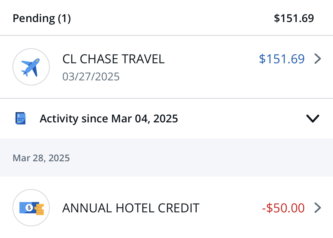Screen dimensions: 333x238
Task: Click the Activity since Mar 04, 2025 label
Action: (109, 118)
